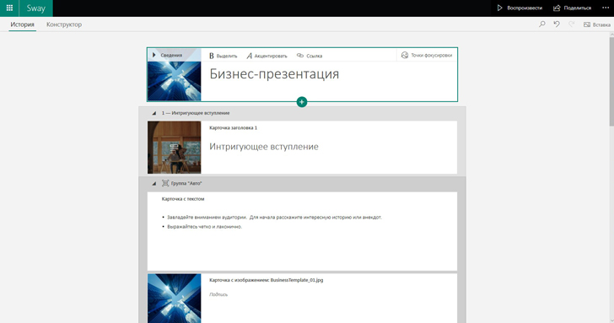The height and width of the screenshot is (323, 614).
Task: Apply Выделить bold emphasis formatting
Action: (223, 56)
